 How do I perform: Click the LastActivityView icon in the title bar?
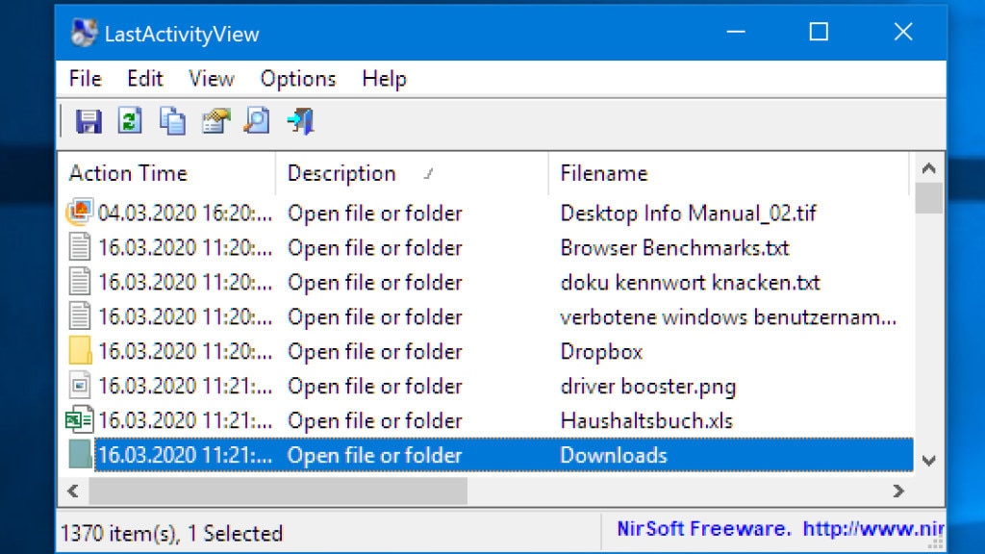(85, 32)
